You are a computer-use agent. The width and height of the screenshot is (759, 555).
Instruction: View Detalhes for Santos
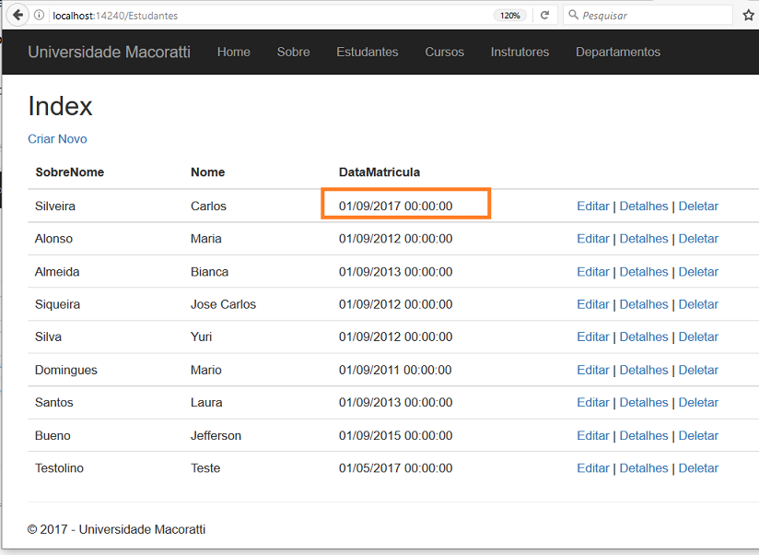[644, 403]
